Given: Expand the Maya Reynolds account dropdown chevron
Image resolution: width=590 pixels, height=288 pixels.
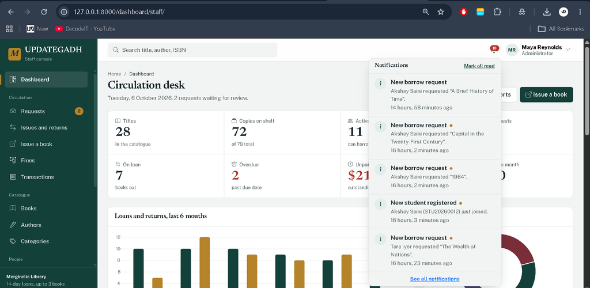Looking at the screenshot, I should pos(568,50).
